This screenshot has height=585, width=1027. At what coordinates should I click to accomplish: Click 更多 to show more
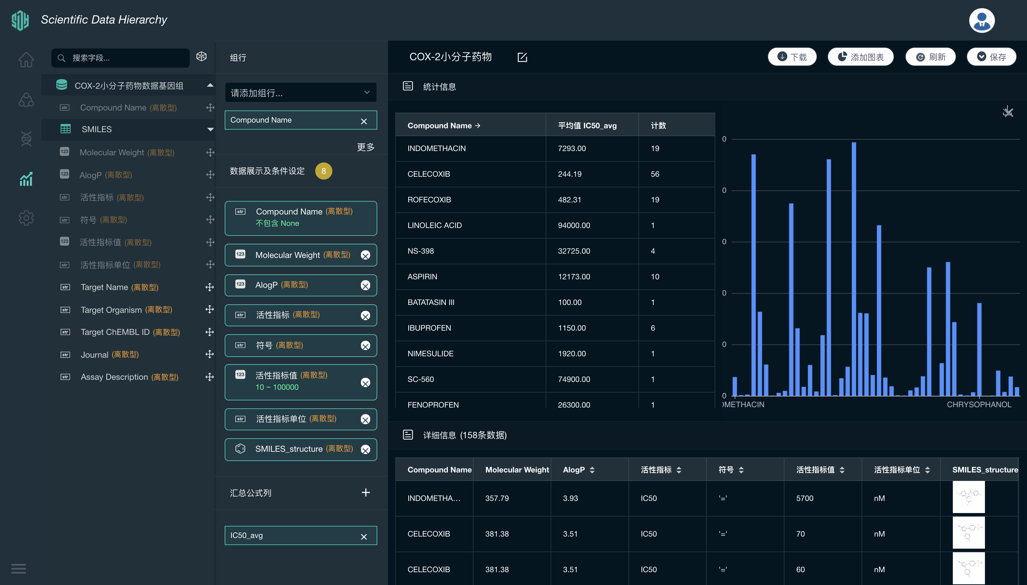click(366, 147)
